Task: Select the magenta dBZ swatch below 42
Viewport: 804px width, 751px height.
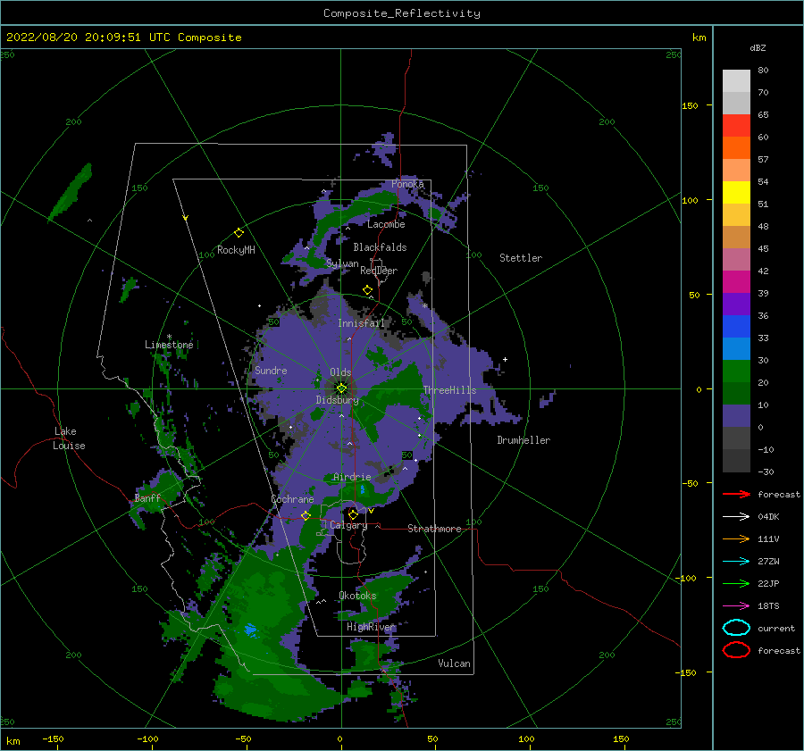Action: [x=736, y=282]
